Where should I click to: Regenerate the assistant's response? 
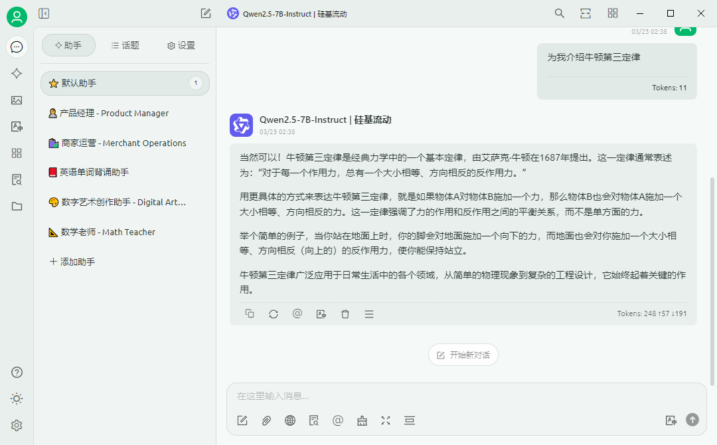[x=274, y=313]
